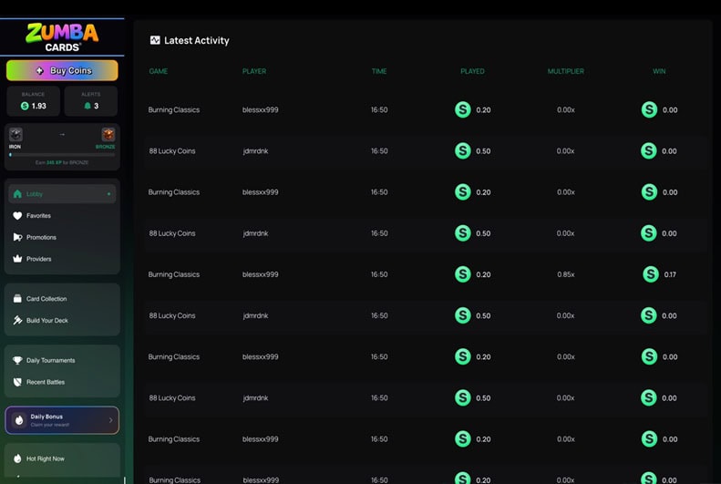Click the plus icon on Buy Coins
Viewport: 721px width, 484px height.
[40, 70]
